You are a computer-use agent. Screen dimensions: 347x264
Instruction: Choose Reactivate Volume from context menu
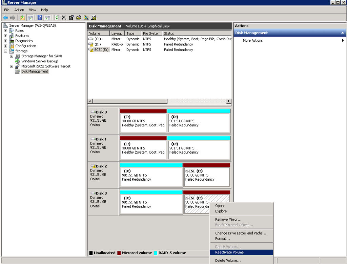241,252
